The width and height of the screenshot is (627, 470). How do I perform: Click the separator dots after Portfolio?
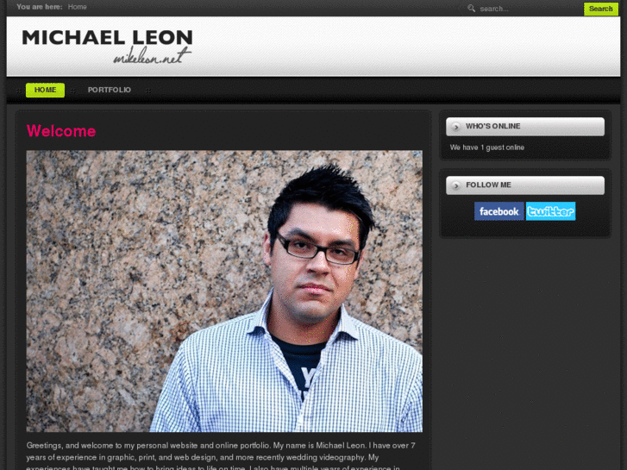tap(148, 91)
